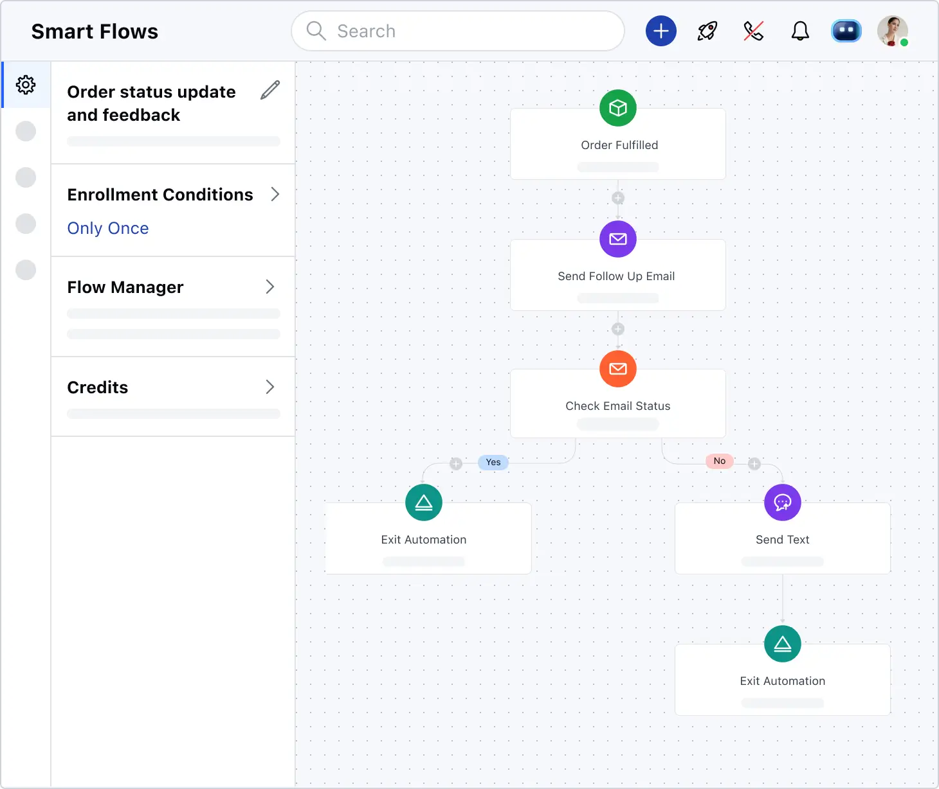Expand the Credits section
The width and height of the screenshot is (939, 789).
point(270,387)
